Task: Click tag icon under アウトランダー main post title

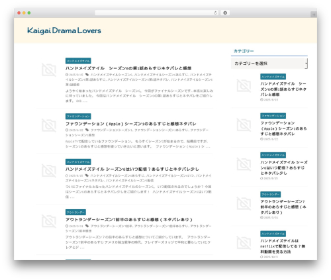Action: pos(87,226)
